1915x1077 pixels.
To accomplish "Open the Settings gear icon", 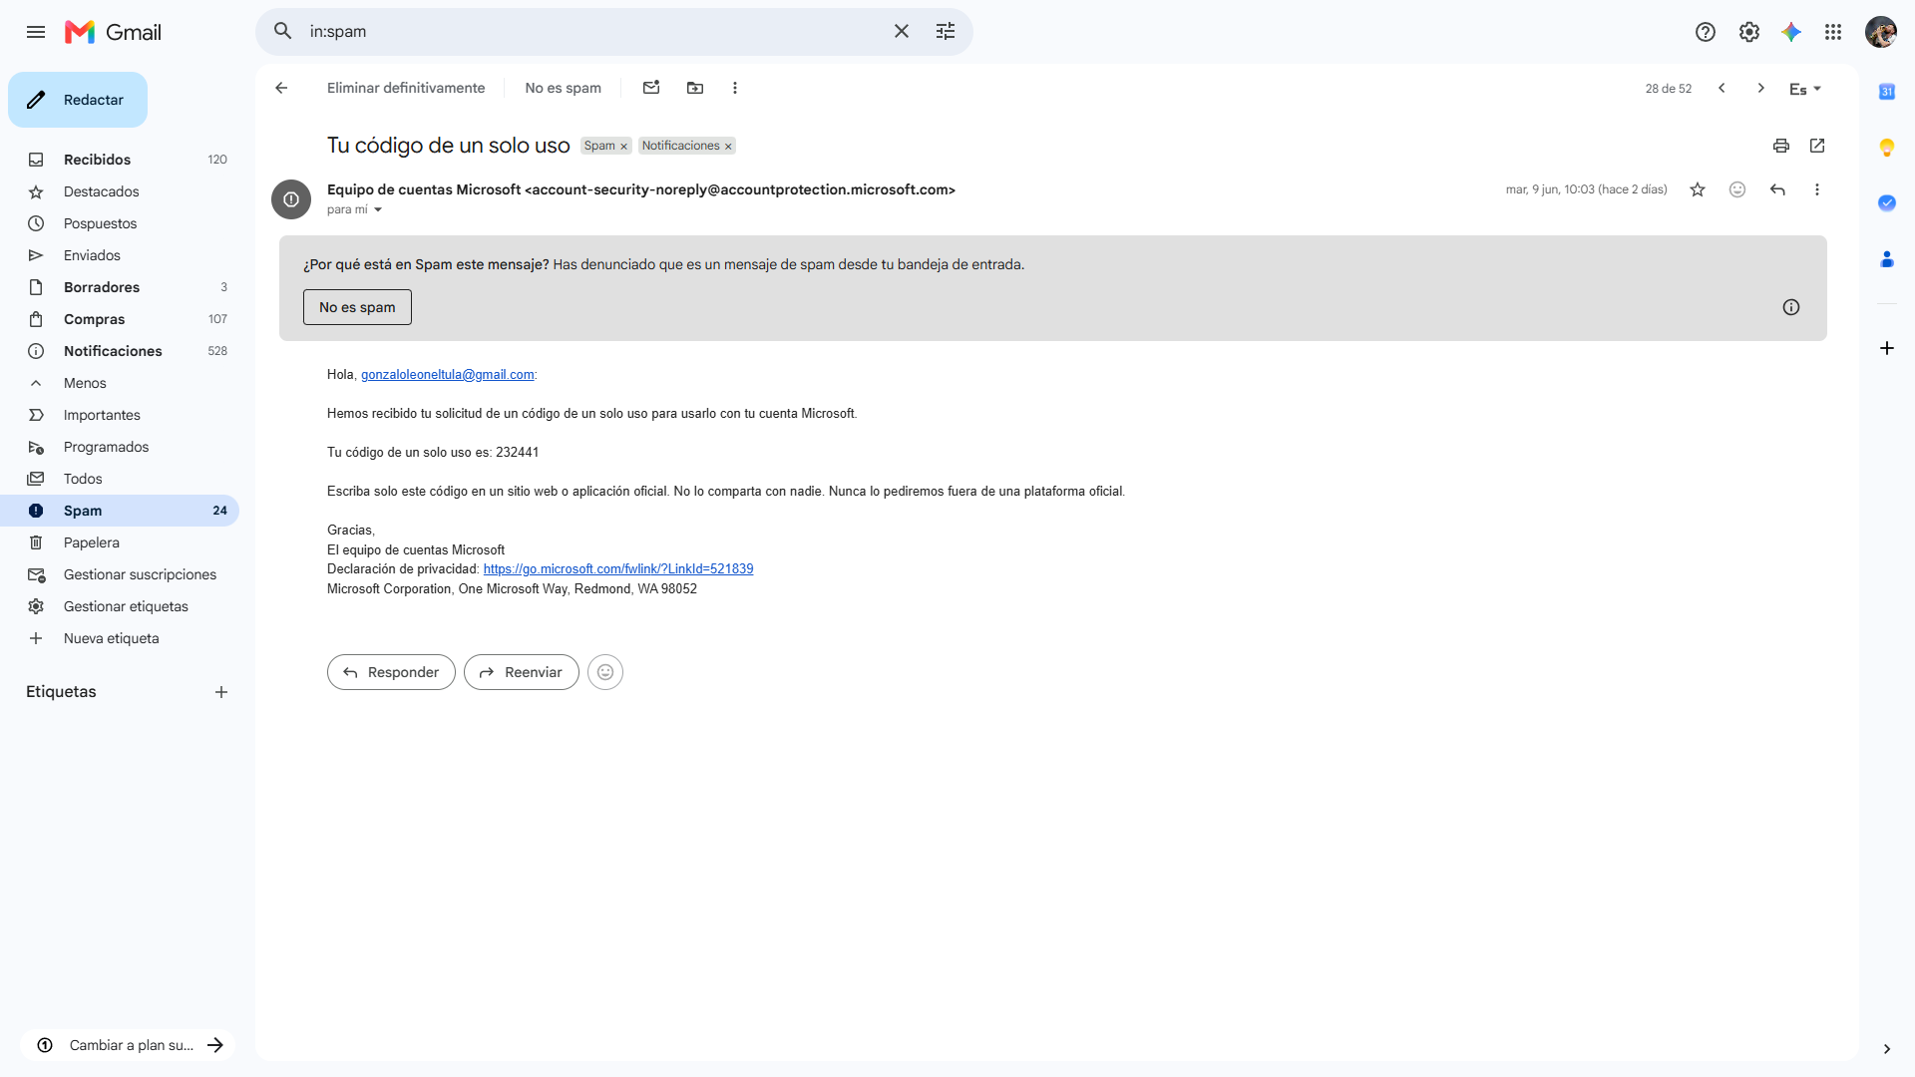I will [x=1749, y=32].
